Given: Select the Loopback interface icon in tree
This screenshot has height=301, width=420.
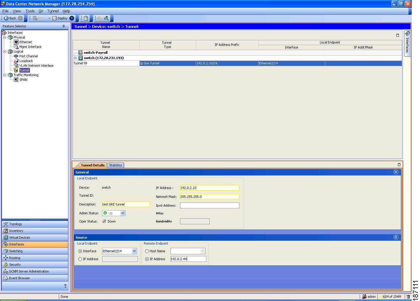Looking at the screenshot, I should click(16, 61).
